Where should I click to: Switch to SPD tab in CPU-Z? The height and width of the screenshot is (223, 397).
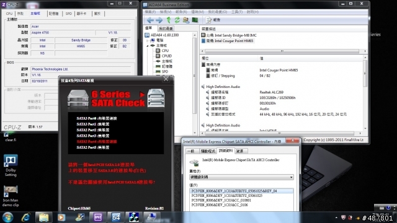click(x=69, y=14)
